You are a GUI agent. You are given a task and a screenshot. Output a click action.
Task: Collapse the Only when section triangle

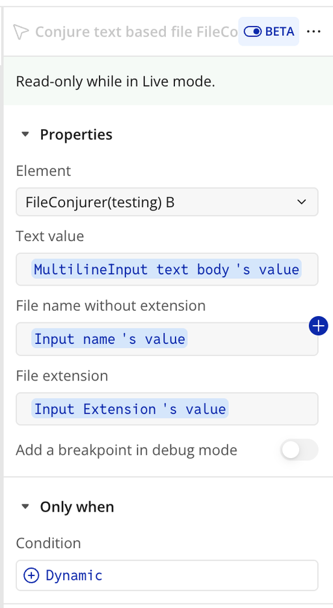tap(25, 507)
